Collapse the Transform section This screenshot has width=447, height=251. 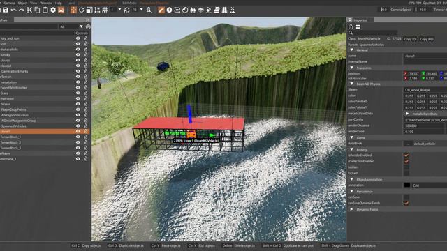point(352,68)
